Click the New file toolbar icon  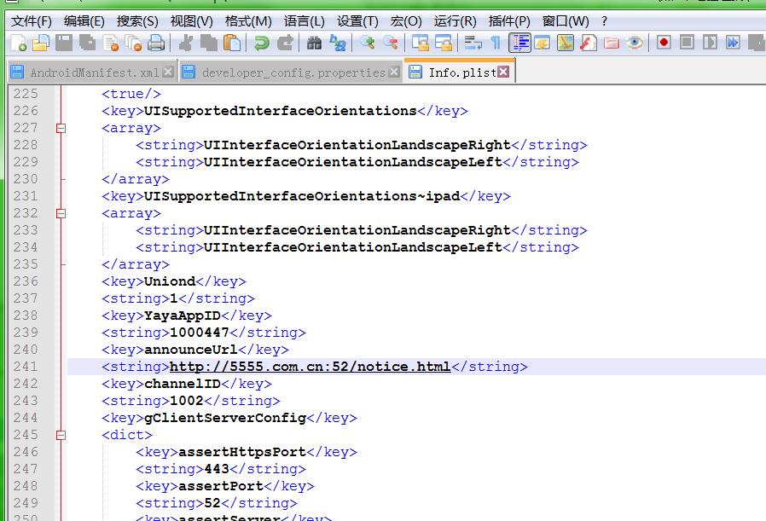(x=18, y=43)
